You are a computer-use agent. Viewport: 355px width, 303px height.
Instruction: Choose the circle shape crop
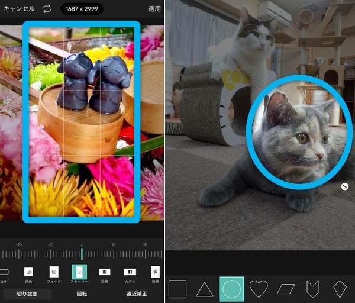click(x=231, y=289)
